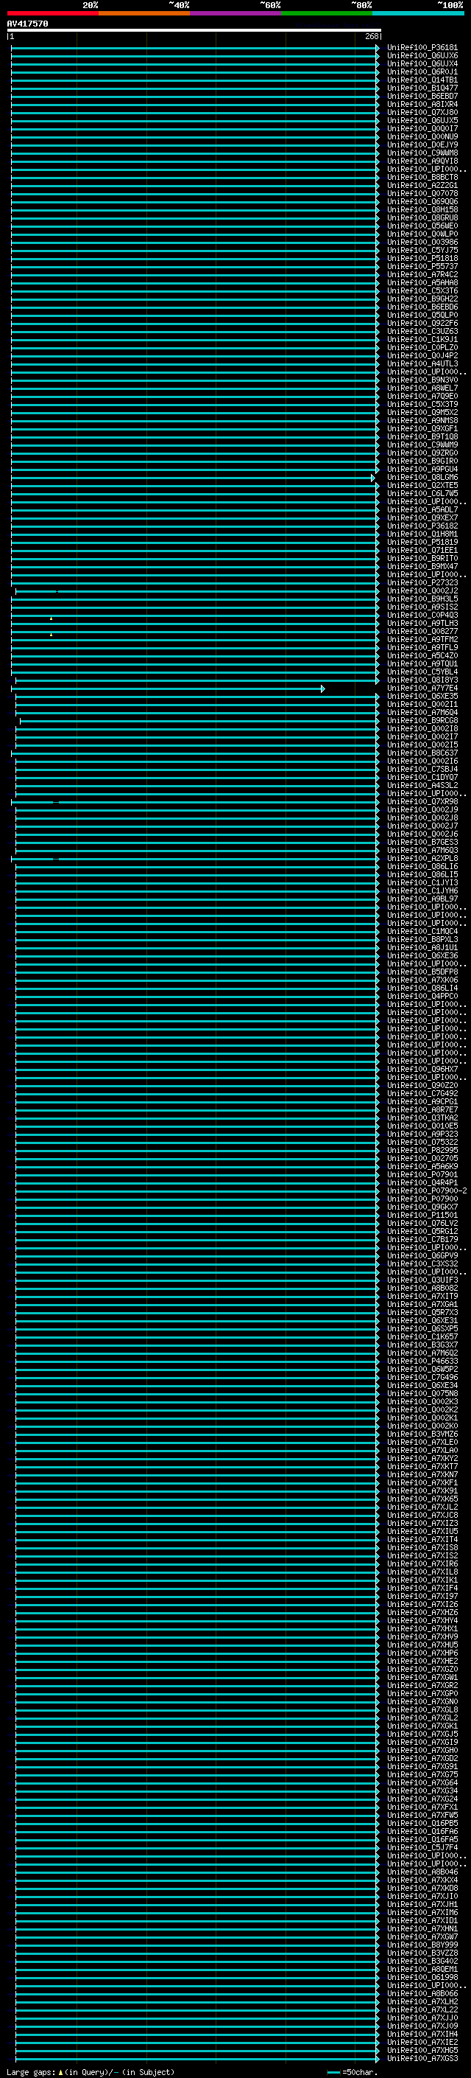This screenshot has width=471, height=2078.
Task: Click label UniRef100_Q7XR98
Action: pos(422,802)
